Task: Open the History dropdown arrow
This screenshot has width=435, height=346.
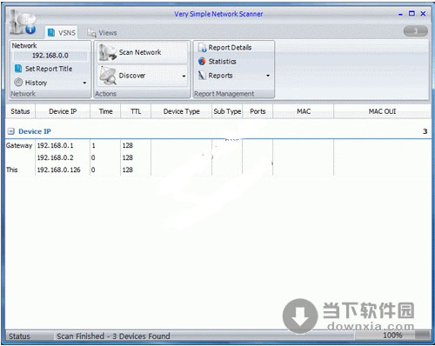Action: pyautogui.click(x=84, y=83)
